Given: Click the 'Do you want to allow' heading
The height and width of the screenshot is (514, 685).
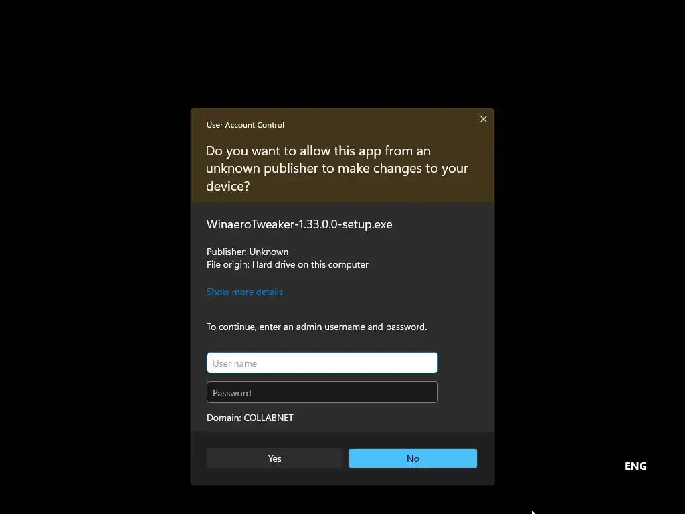Looking at the screenshot, I should [x=337, y=168].
